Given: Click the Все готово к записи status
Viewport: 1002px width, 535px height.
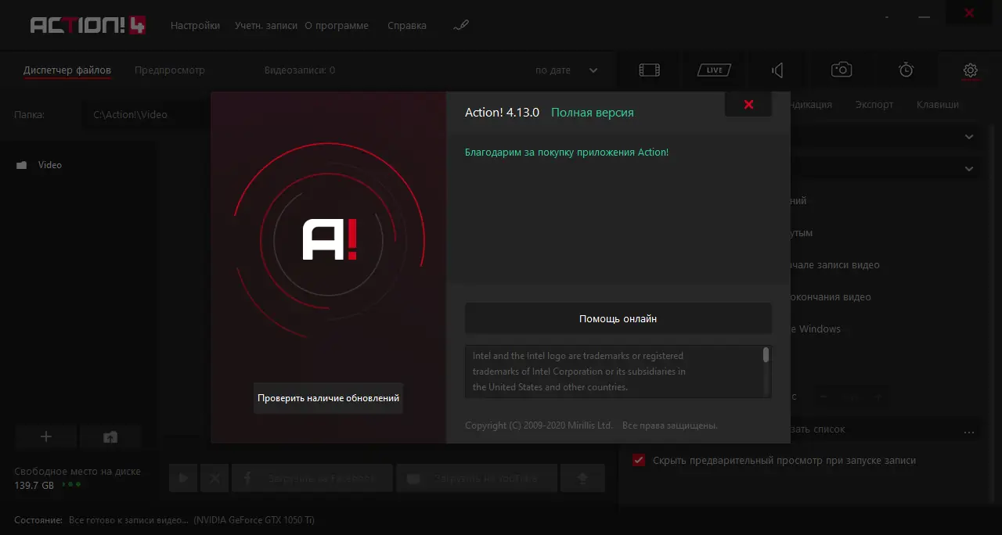Looking at the screenshot, I should click(128, 520).
